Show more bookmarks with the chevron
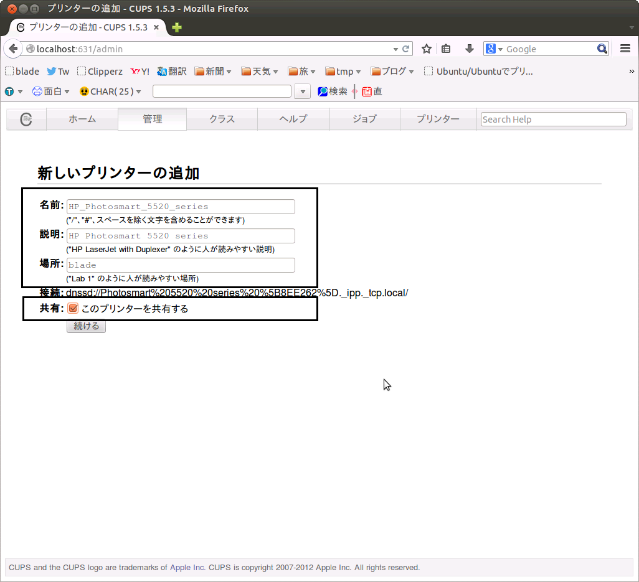Viewport: 639px width, 582px height. click(632, 72)
